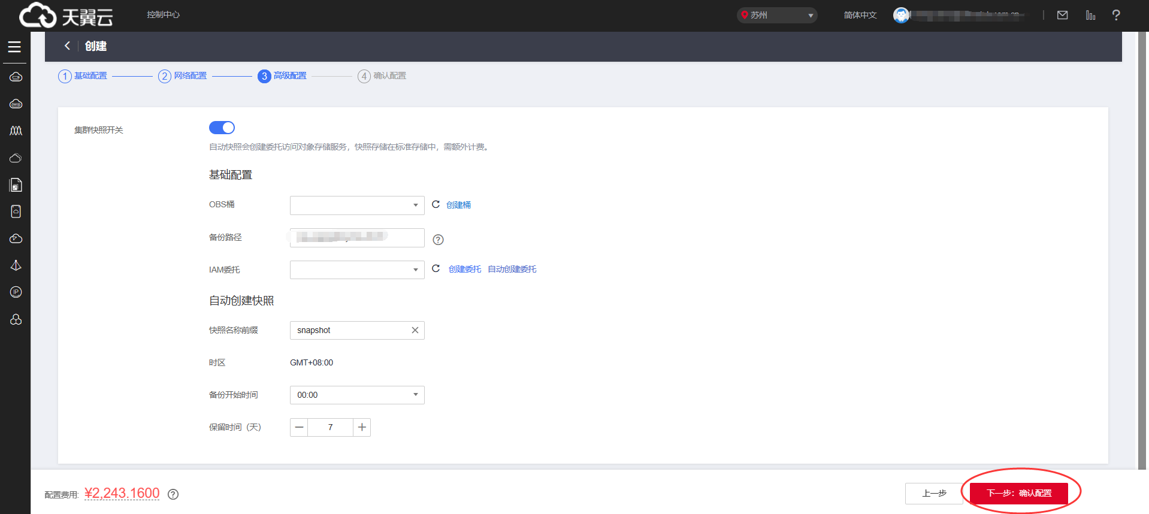Open the mail messages icon
Viewport: 1149px width, 514px height.
tap(1062, 15)
